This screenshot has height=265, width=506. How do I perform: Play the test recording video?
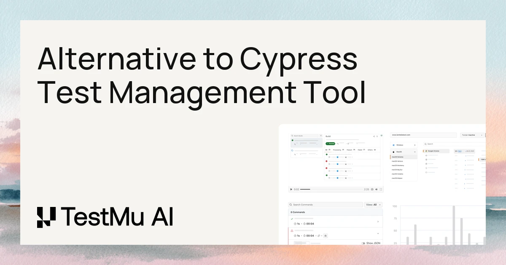tap(291, 189)
